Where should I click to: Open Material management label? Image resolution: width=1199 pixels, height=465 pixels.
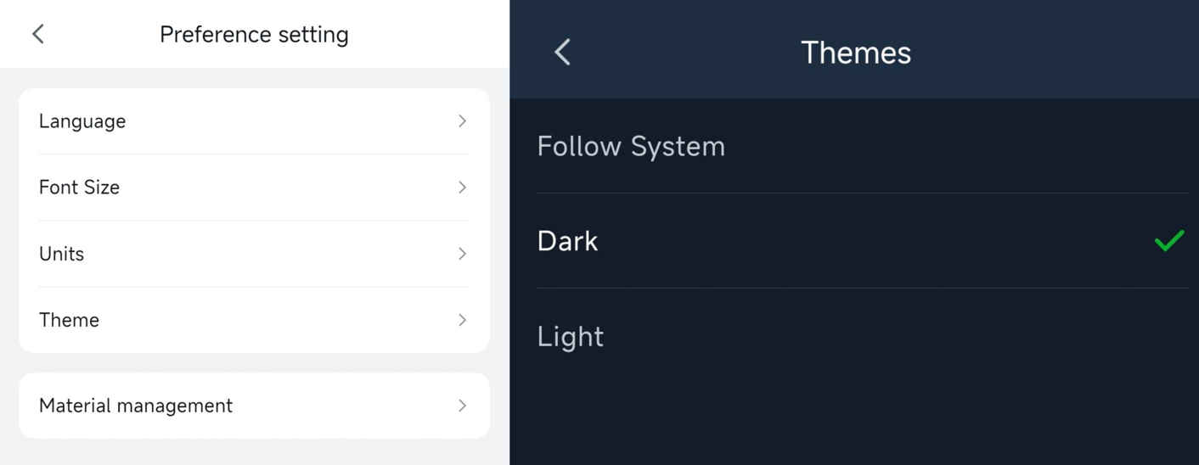pyautogui.click(x=136, y=406)
